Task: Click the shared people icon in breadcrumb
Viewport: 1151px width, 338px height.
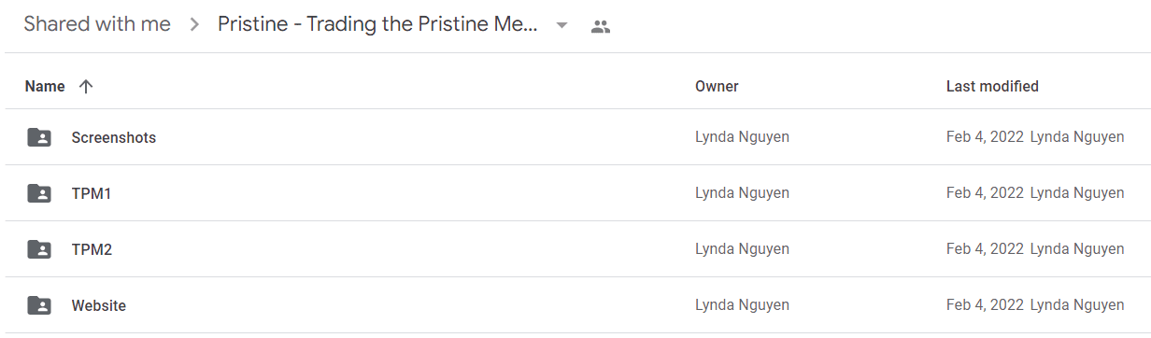Action: (x=601, y=26)
